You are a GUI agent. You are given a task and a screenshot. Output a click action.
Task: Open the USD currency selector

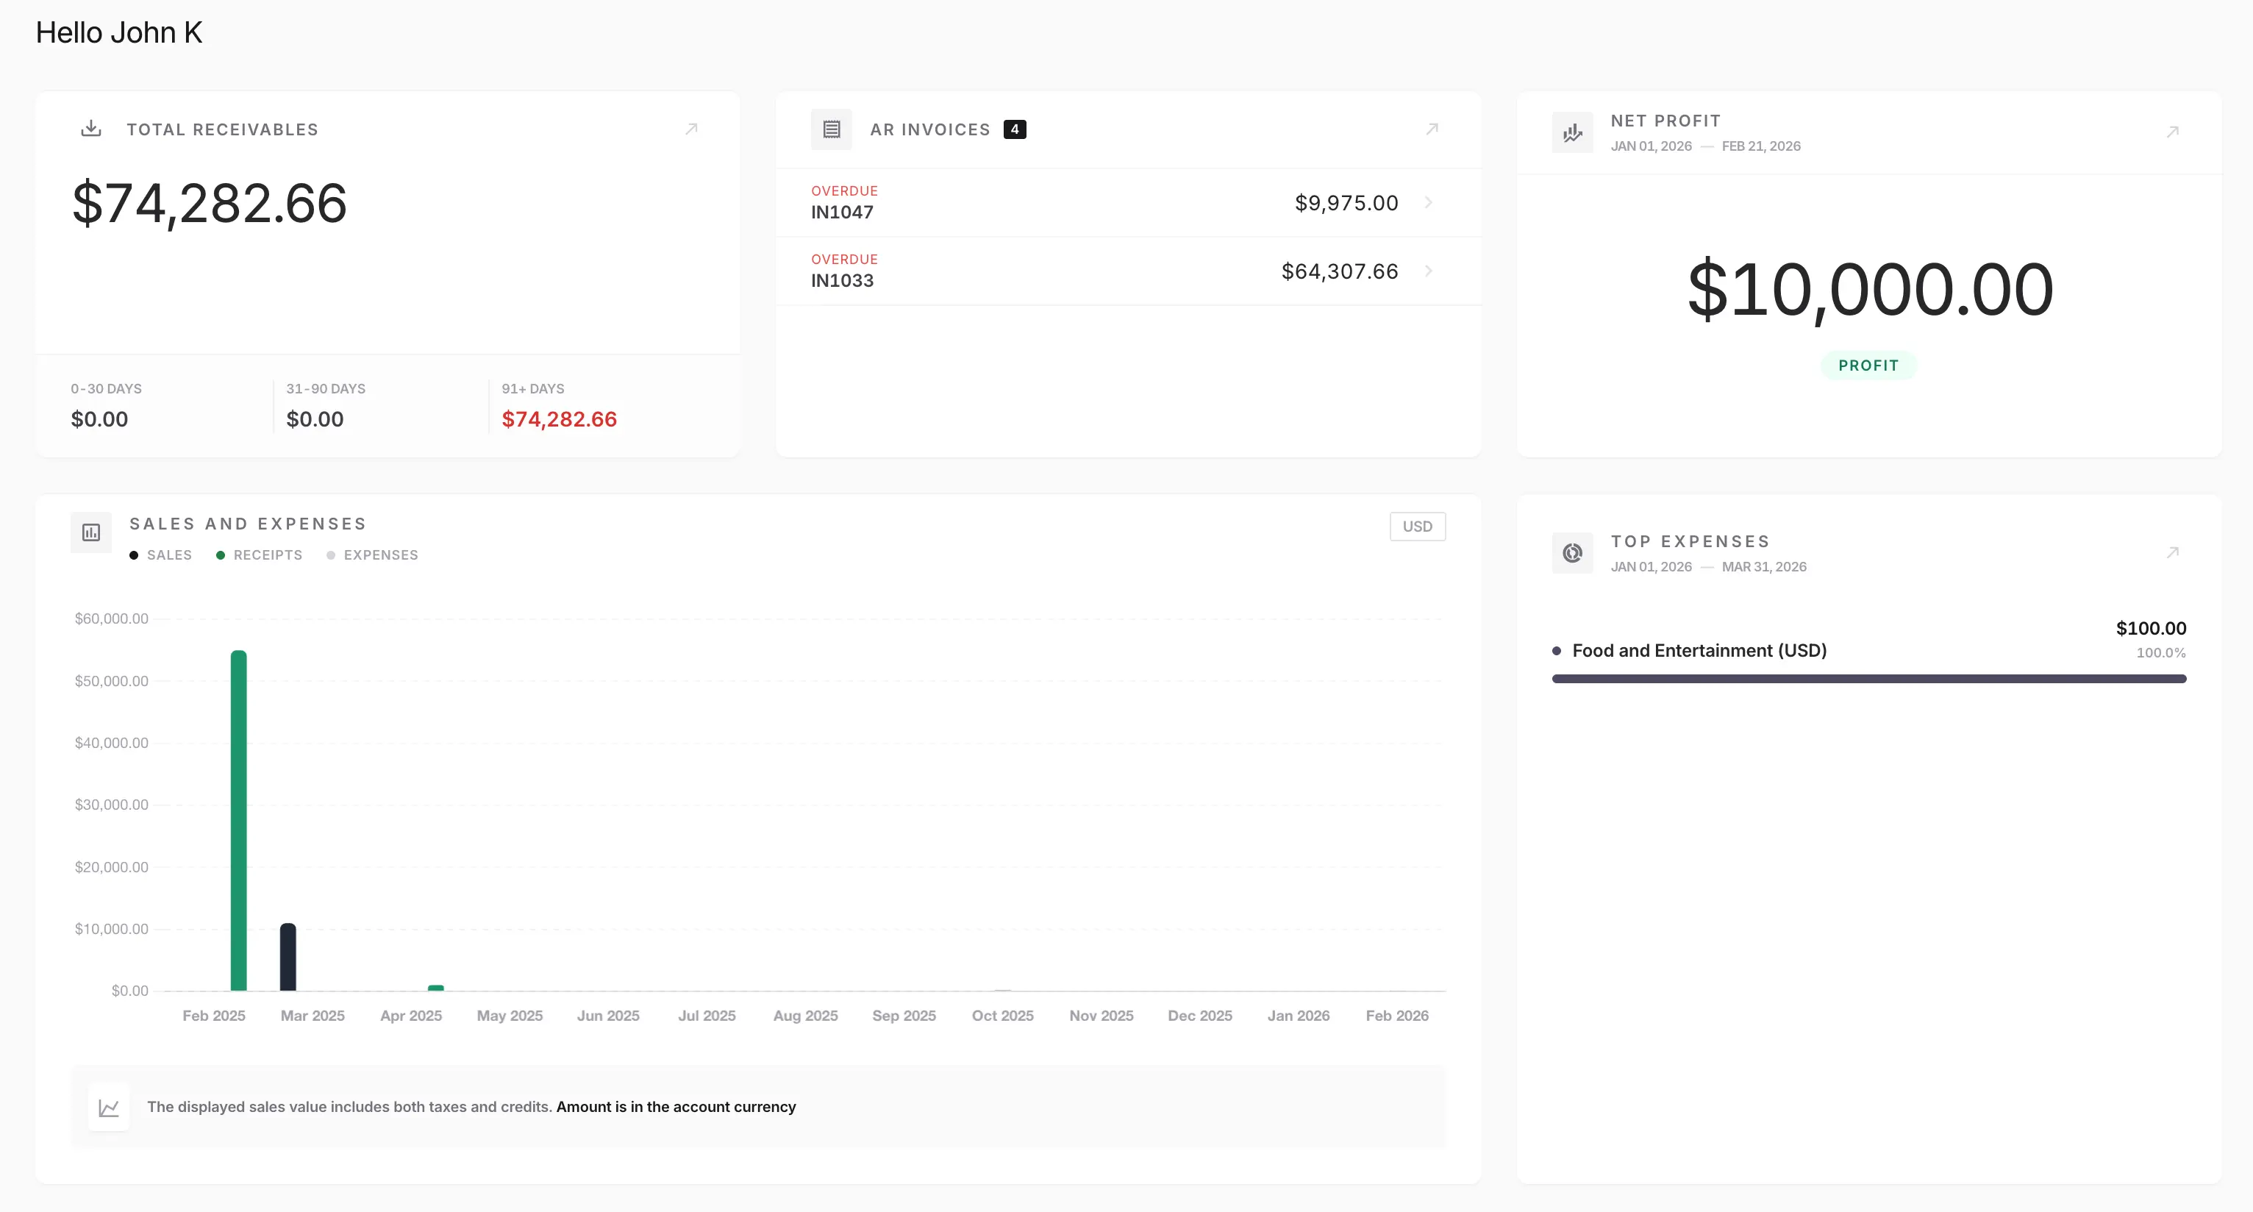pyautogui.click(x=1417, y=527)
